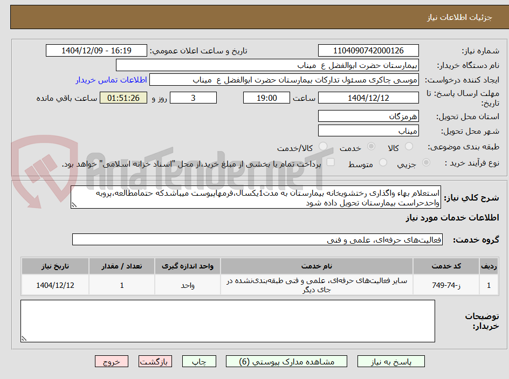The image size is (509, 379).
Task: Open مشاهده مدارک پیوستی (6) attachments
Action: 286,361
